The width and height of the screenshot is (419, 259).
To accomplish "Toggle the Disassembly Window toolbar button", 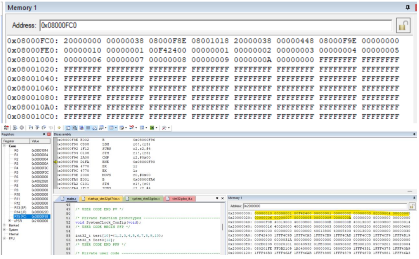I will tap(74, 128).
